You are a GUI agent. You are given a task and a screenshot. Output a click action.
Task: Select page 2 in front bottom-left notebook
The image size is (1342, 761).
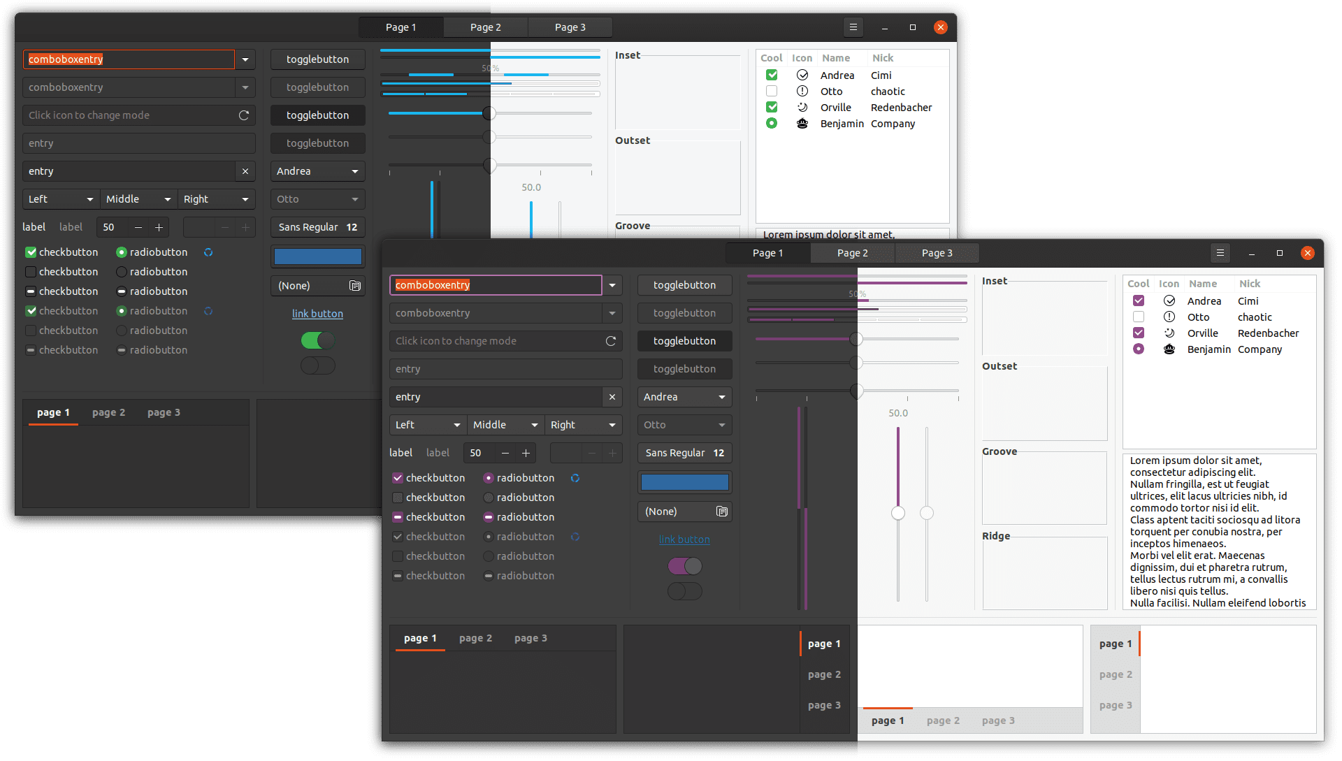click(475, 638)
